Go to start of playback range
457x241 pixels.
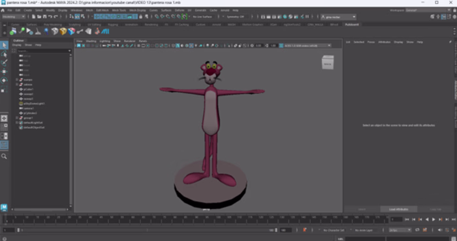pos(407,220)
